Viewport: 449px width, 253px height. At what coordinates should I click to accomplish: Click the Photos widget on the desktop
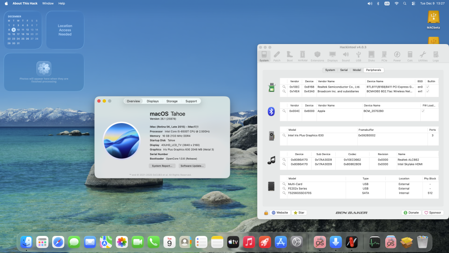(x=44, y=72)
